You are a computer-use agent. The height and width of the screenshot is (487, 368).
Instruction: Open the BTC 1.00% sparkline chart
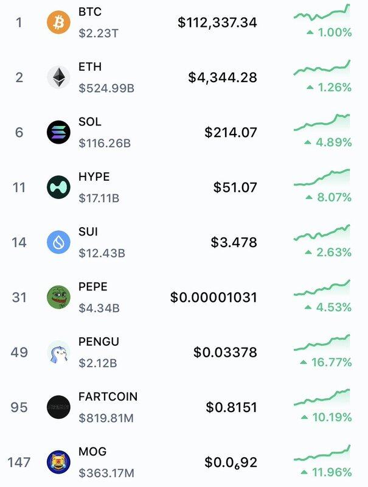point(322,12)
